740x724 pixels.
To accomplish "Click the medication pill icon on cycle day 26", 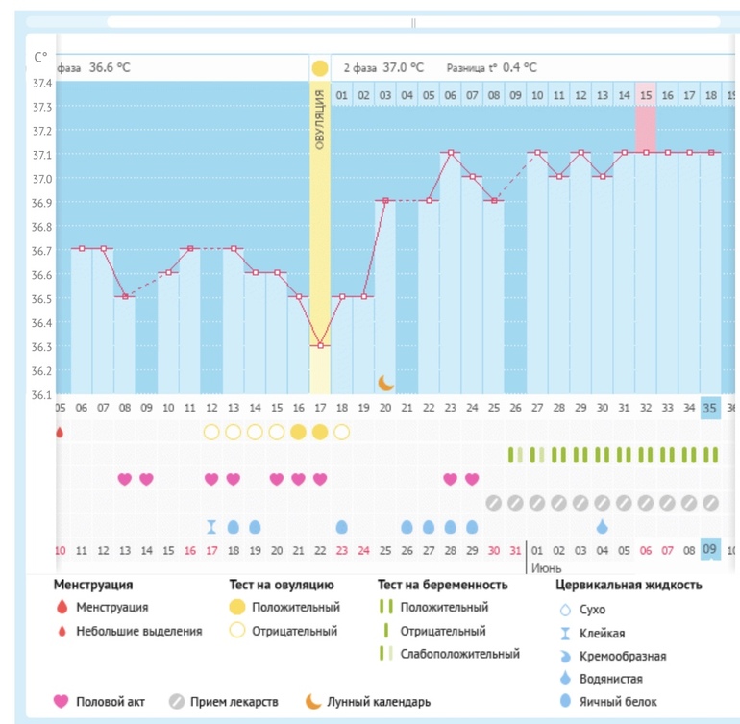I will point(515,503).
